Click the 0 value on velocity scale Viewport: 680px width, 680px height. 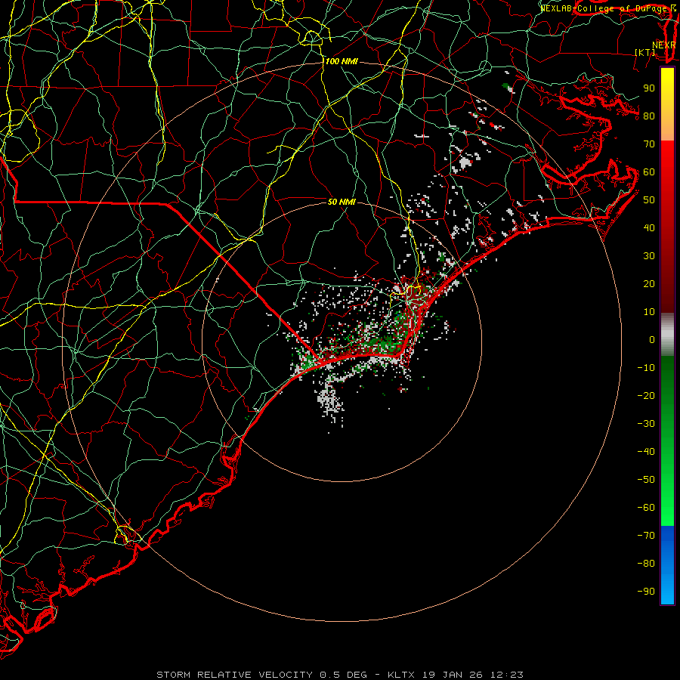(x=652, y=339)
